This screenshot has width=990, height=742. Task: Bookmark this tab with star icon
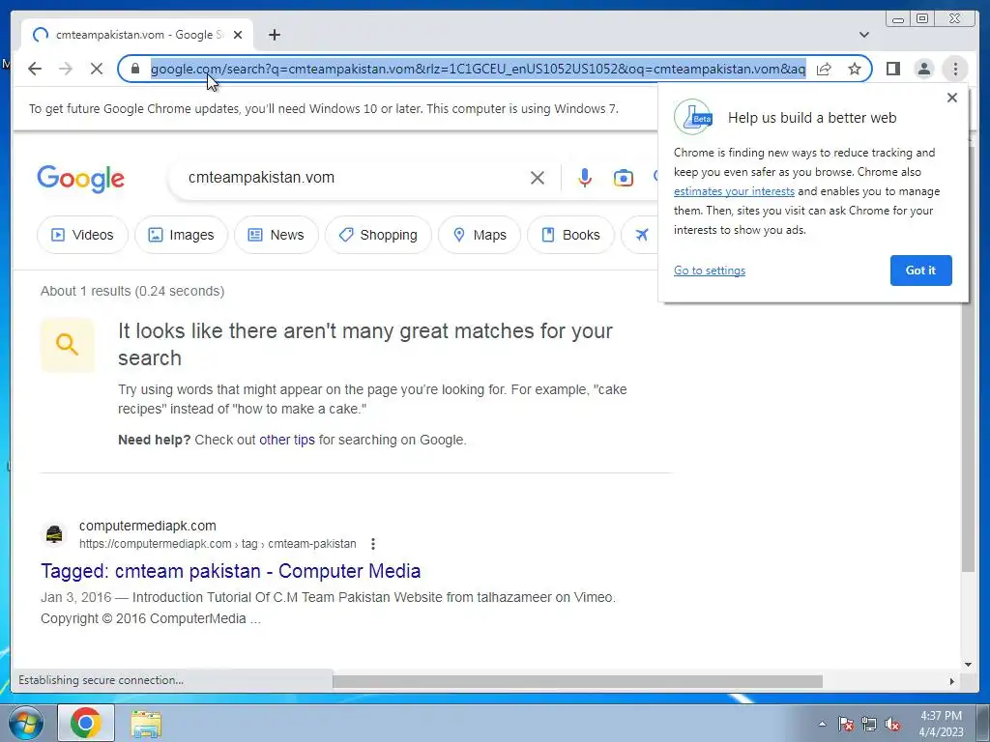tap(855, 69)
